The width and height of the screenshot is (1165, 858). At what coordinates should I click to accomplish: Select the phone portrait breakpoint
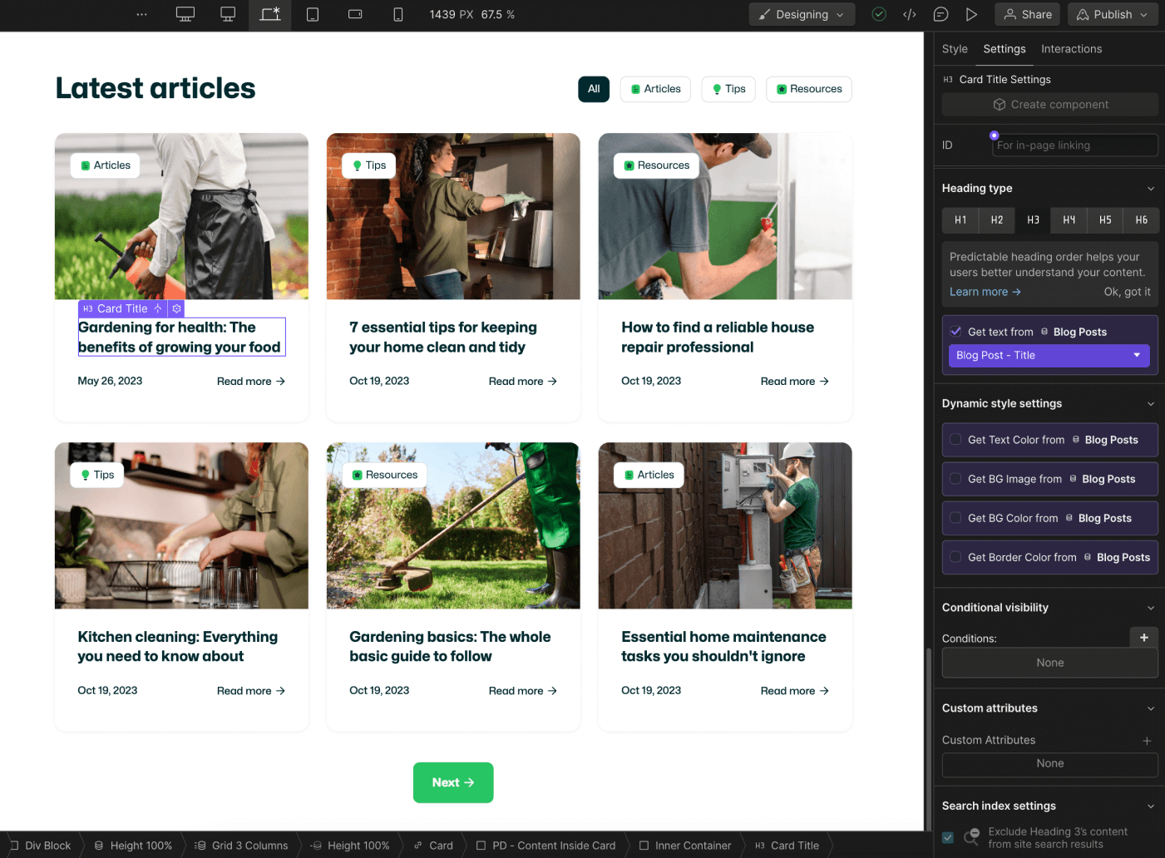coord(398,14)
